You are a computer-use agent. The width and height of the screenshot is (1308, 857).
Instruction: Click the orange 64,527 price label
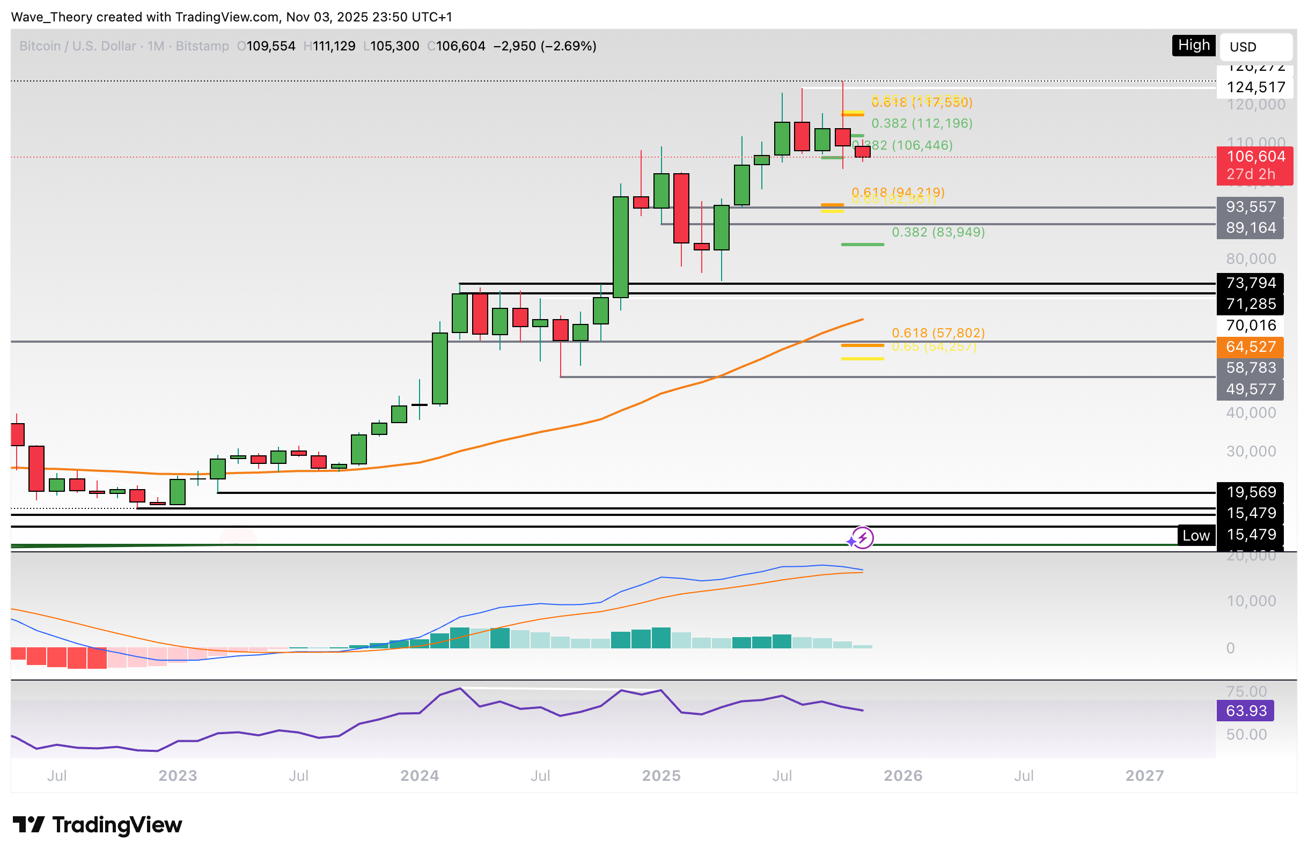[1250, 347]
